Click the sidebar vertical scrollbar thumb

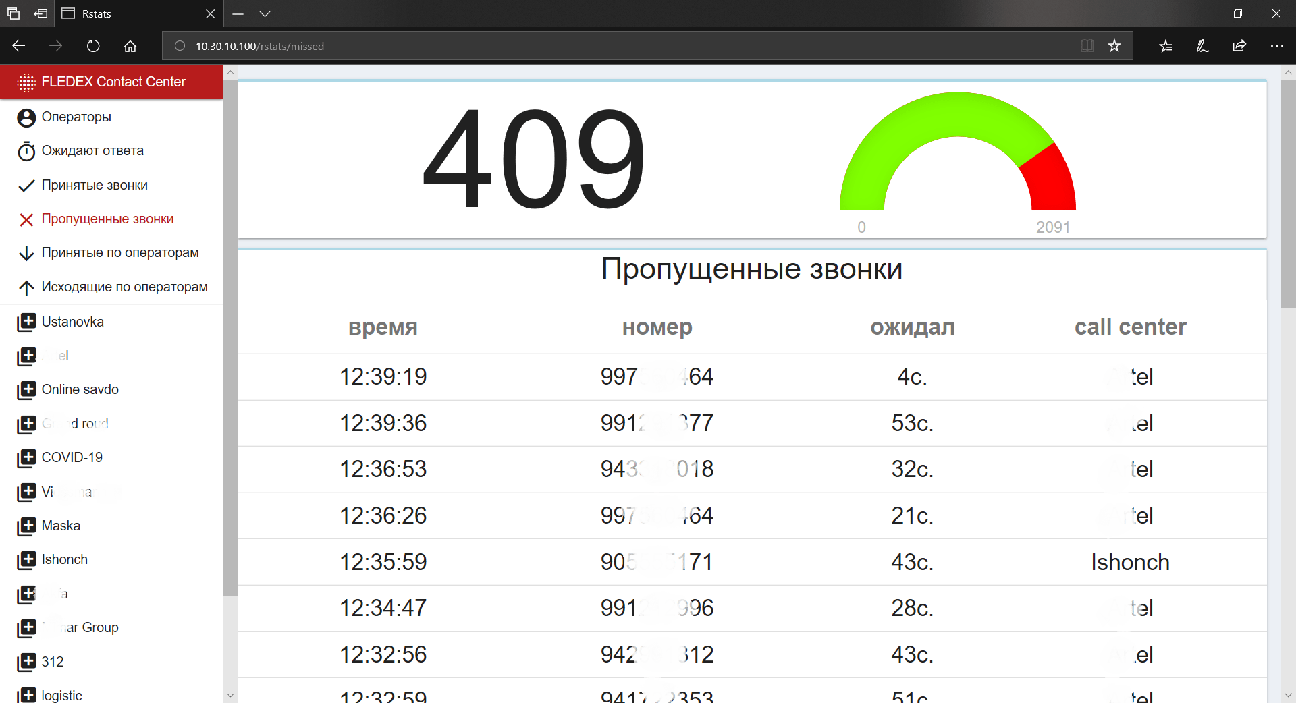coord(230,337)
